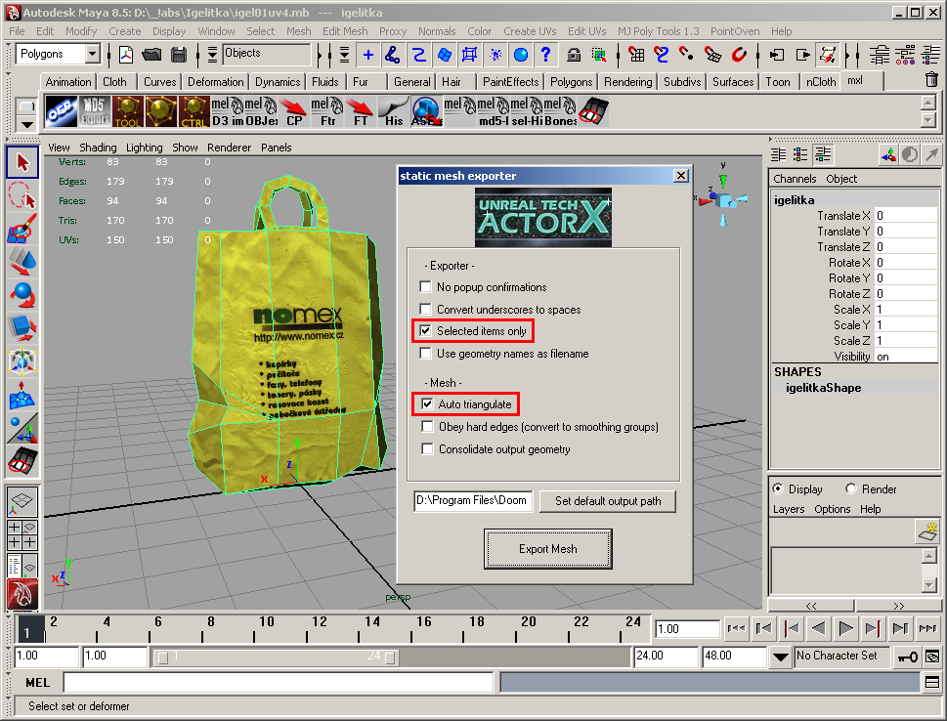Viewport: 947px width, 721px height.
Task: Click frame 12 on the time slider
Action: click(308, 628)
